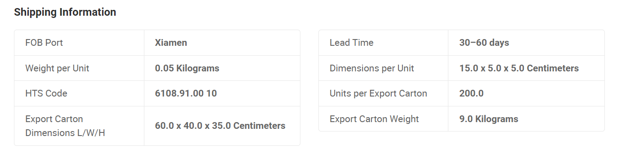Click the HTS code 6108.91.00 10

(x=186, y=93)
